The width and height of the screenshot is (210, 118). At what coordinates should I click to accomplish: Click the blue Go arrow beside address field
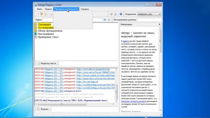[105, 20]
